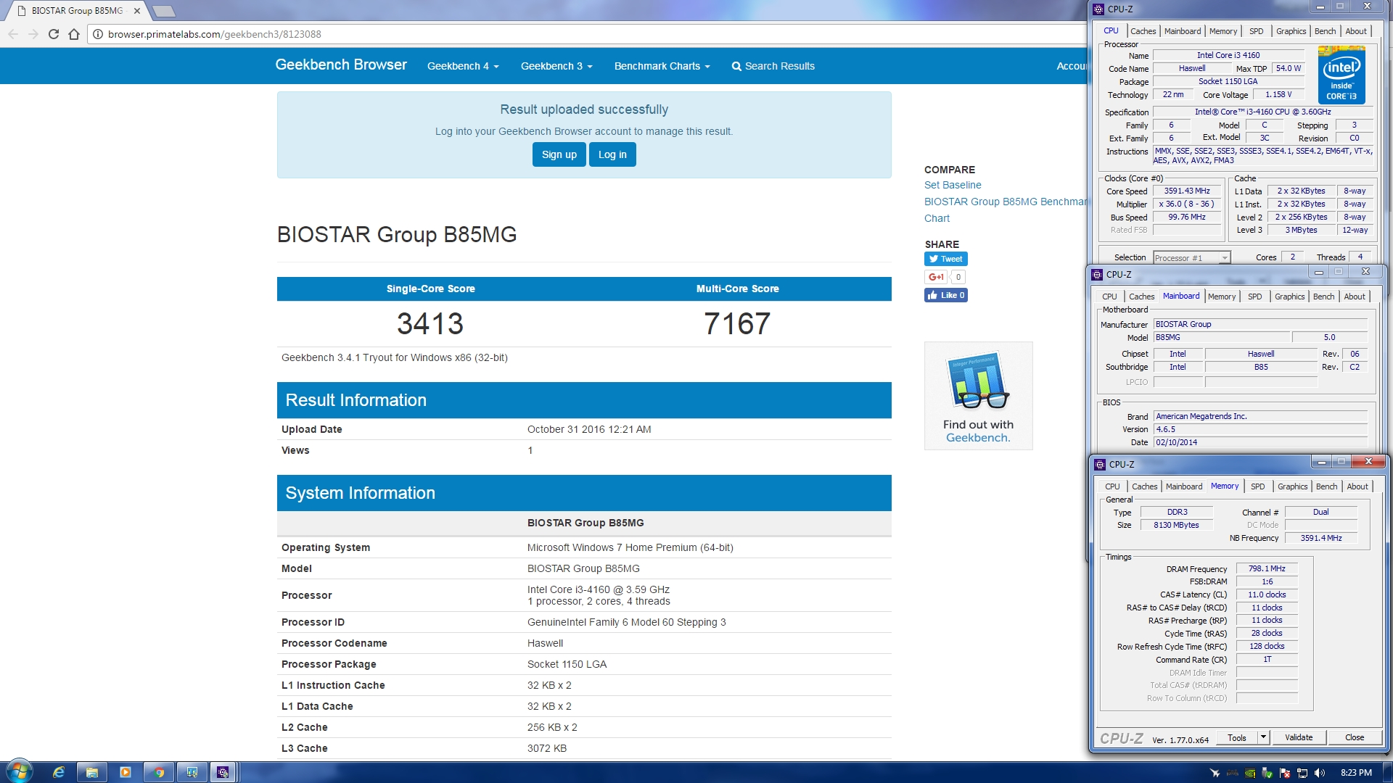This screenshot has width=1393, height=783.
Task: Open NVIDIA tray icon
Action: (1250, 773)
